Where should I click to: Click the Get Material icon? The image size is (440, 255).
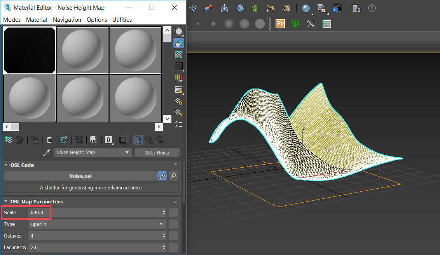tap(9, 140)
